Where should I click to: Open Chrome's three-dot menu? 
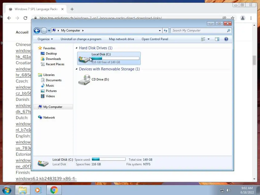[x=251, y=18]
